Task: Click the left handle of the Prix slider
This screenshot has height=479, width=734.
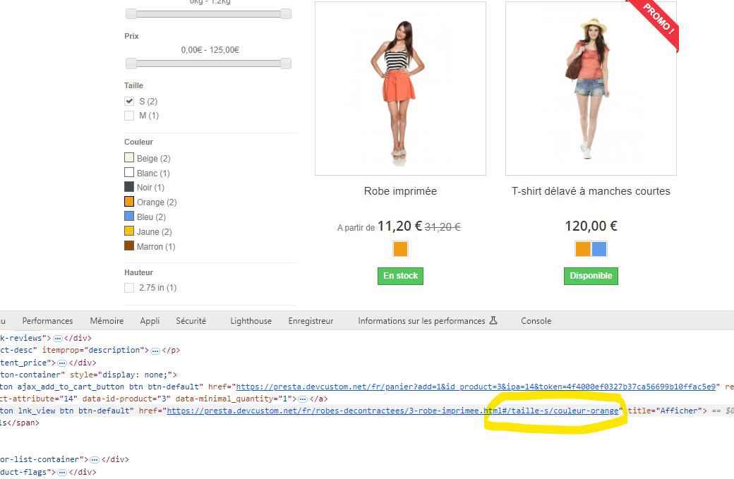Action: pyautogui.click(x=131, y=63)
